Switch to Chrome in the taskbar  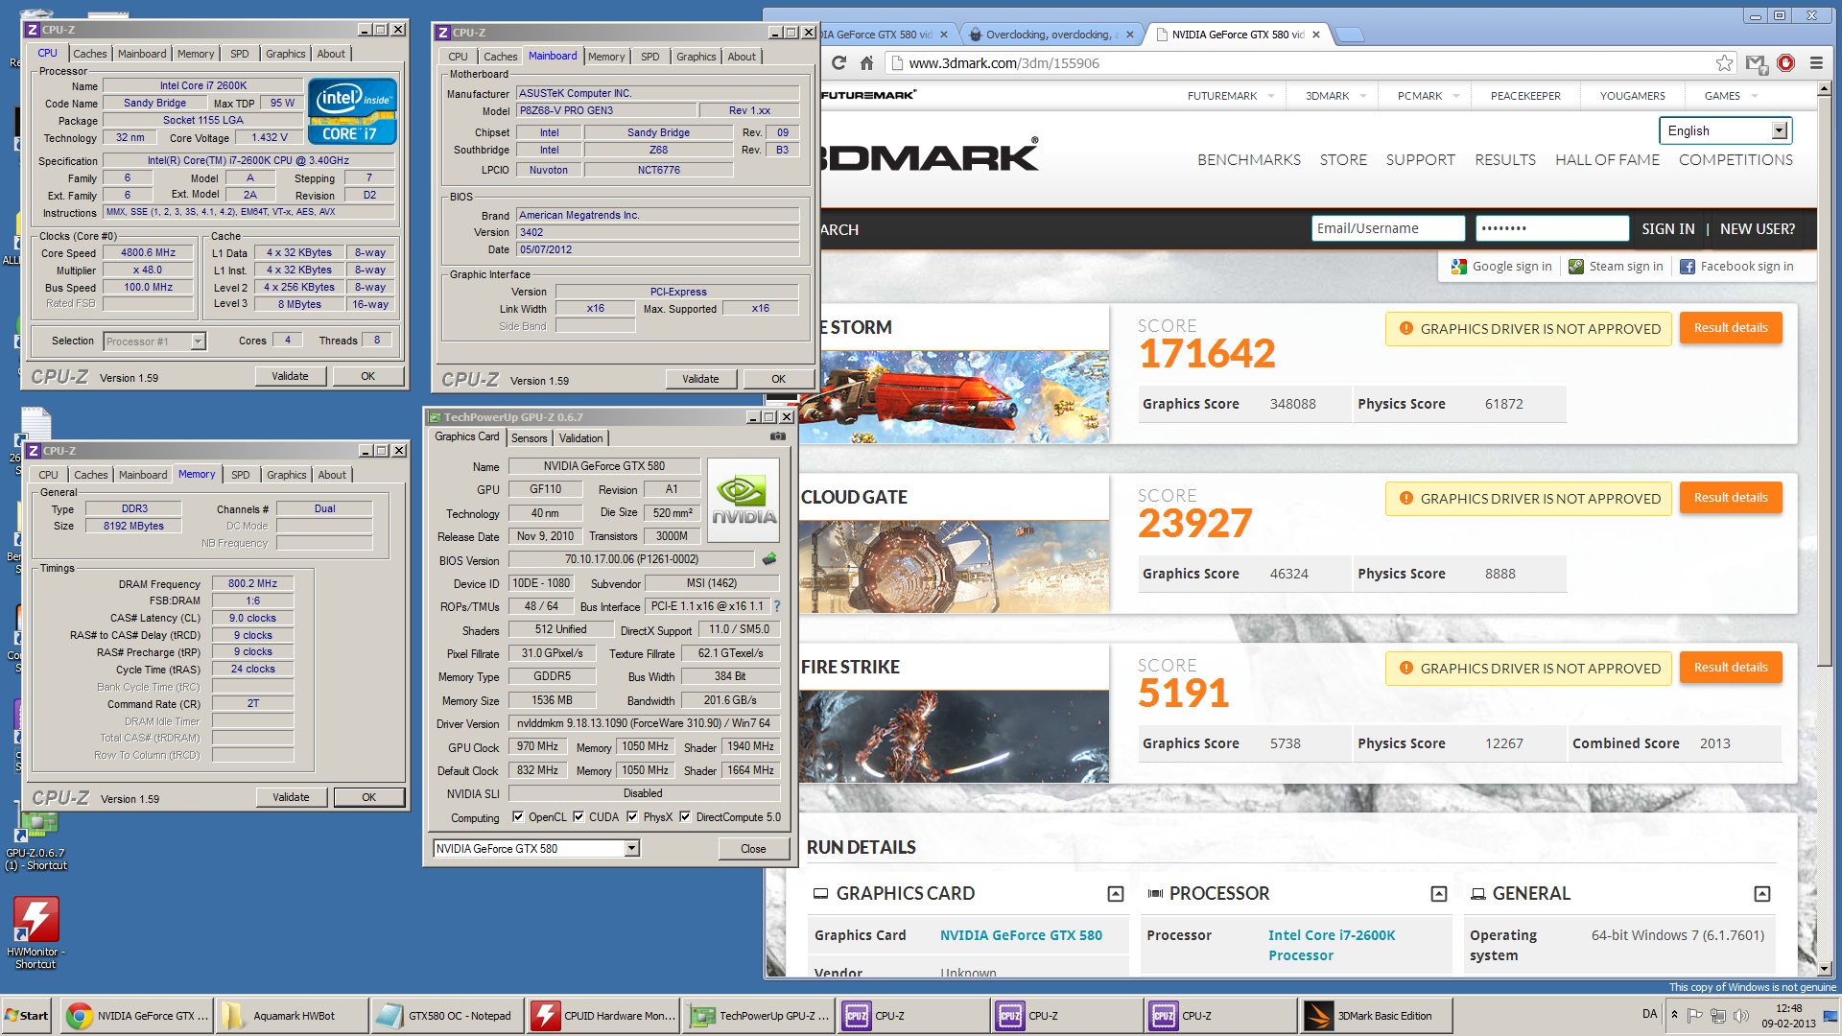click(x=136, y=1016)
